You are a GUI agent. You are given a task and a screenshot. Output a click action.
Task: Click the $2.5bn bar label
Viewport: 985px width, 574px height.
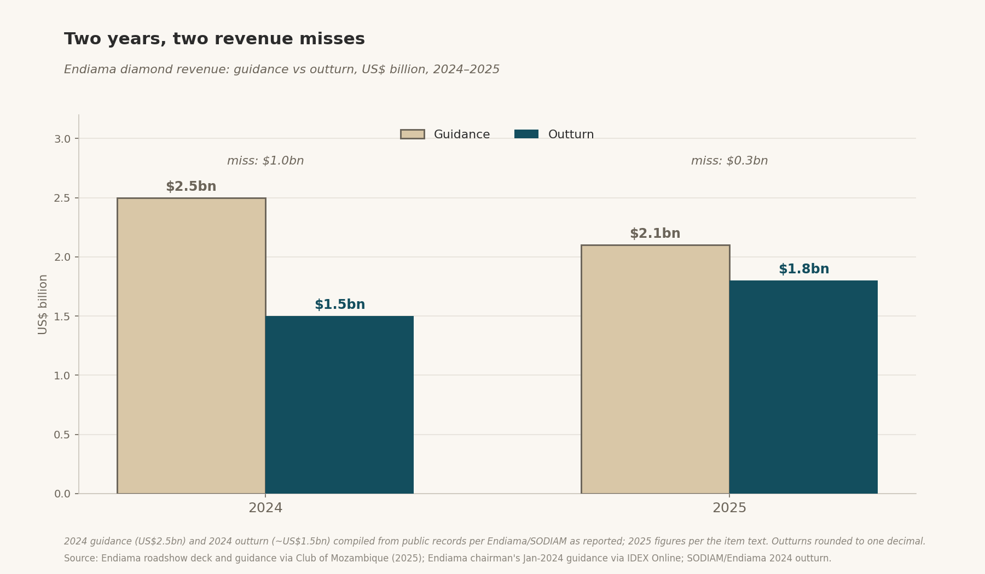191,186
